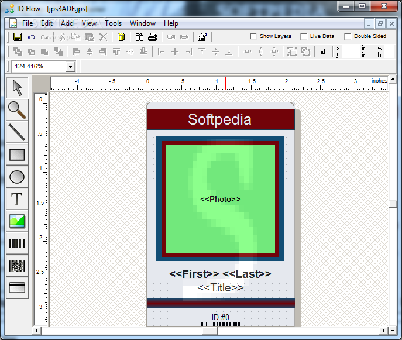The height and width of the screenshot is (340, 402).
Task: Click the Cut scissors icon
Action: (x=62, y=37)
